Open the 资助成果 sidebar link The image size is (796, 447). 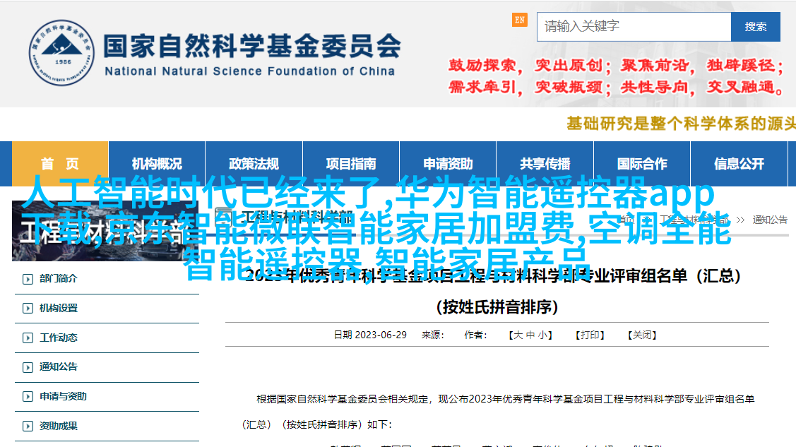[59, 426]
